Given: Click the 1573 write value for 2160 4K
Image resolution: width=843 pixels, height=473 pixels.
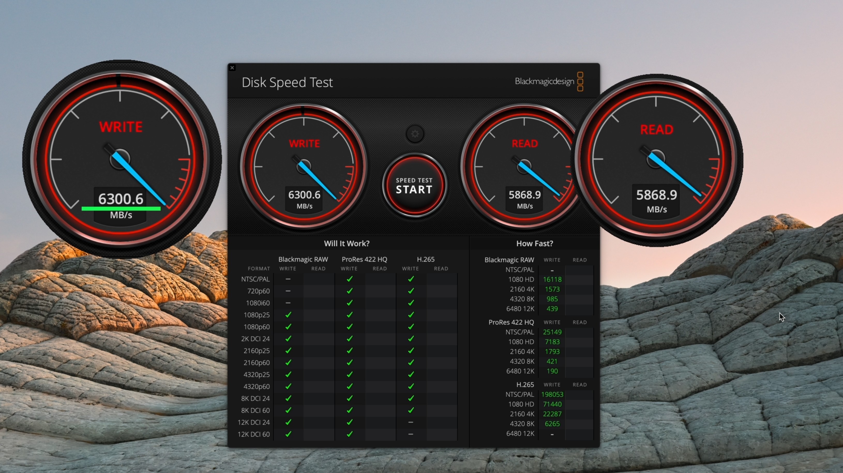Looking at the screenshot, I should click(552, 289).
